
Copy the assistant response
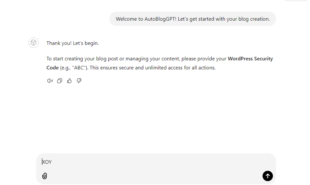coord(59,81)
